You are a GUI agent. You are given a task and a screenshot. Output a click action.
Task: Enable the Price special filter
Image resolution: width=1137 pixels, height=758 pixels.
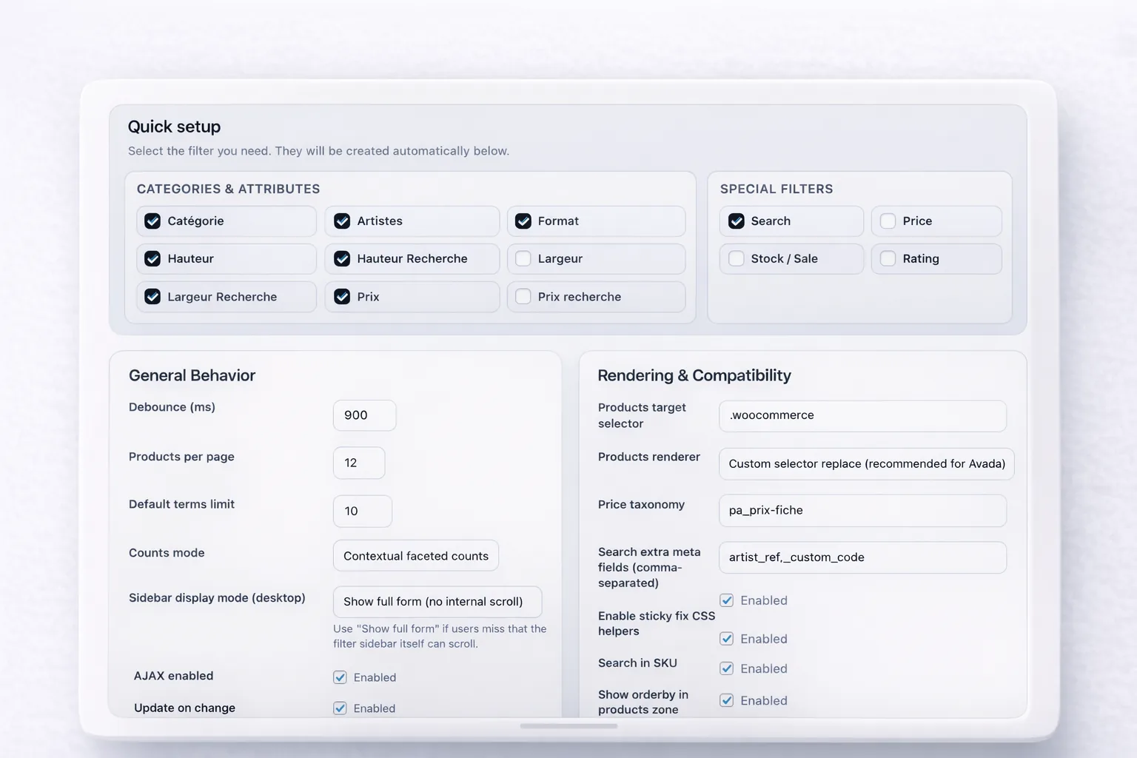888,221
